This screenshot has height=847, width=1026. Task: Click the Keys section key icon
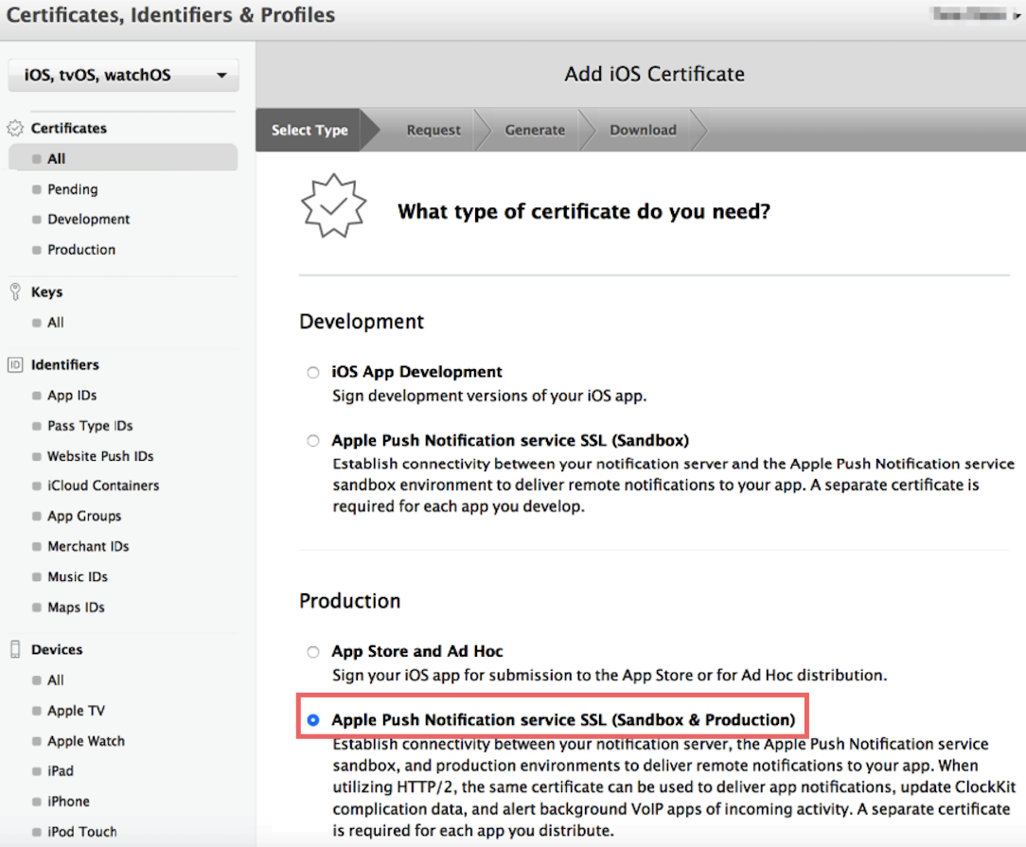point(15,291)
